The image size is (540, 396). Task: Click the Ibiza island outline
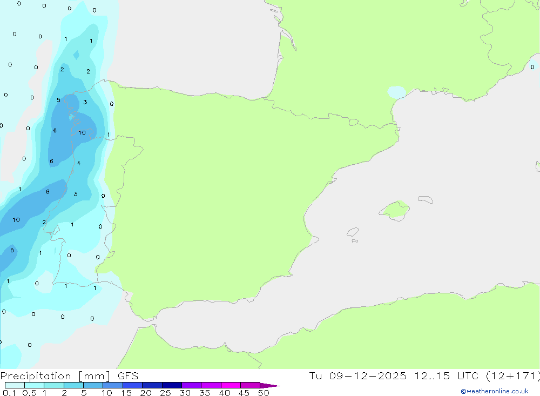(x=353, y=232)
